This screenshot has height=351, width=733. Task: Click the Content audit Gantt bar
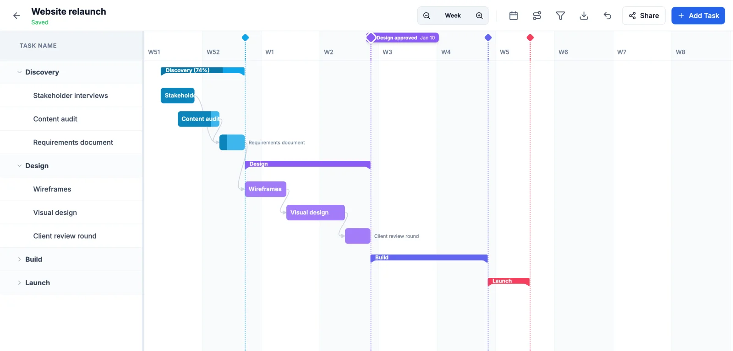point(199,119)
